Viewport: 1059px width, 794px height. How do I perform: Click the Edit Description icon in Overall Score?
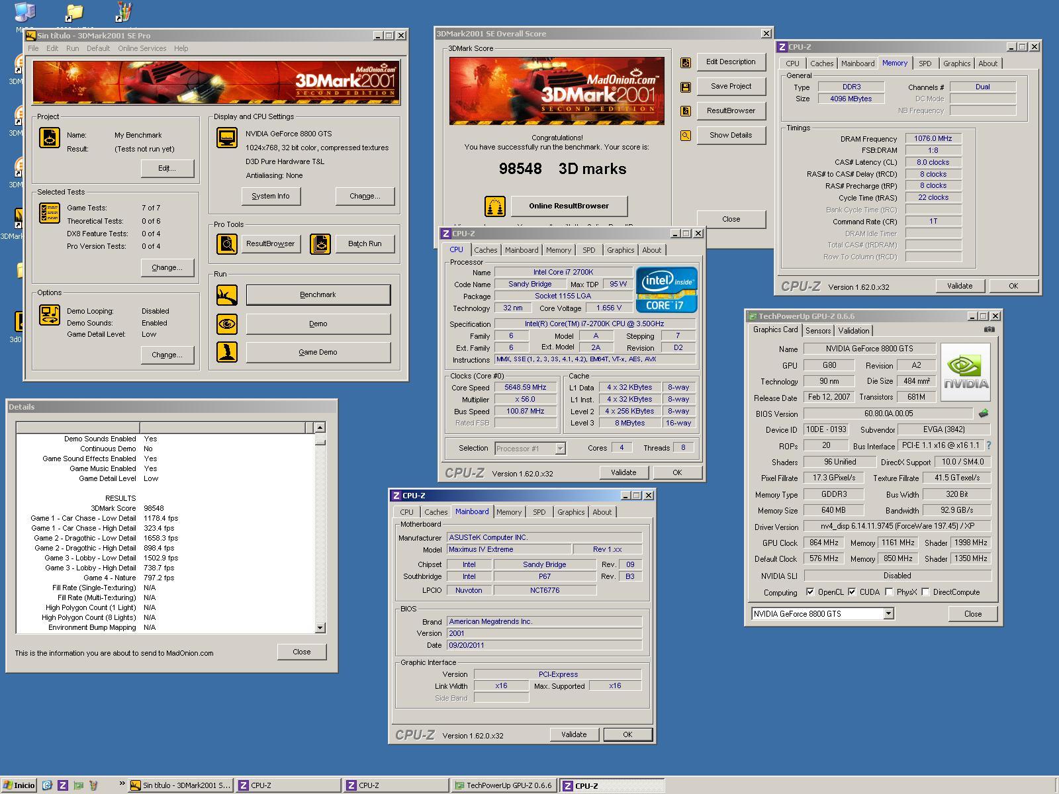tap(686, 62)
